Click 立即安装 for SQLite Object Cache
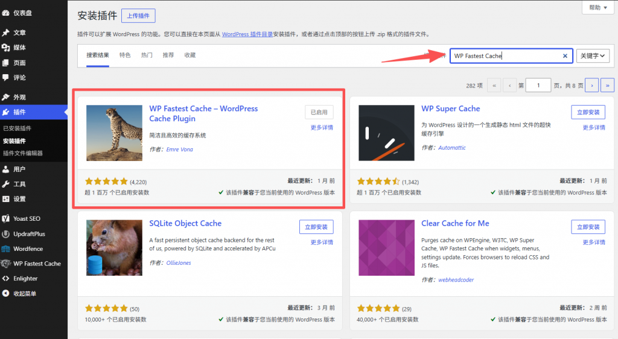 point(316,227)
